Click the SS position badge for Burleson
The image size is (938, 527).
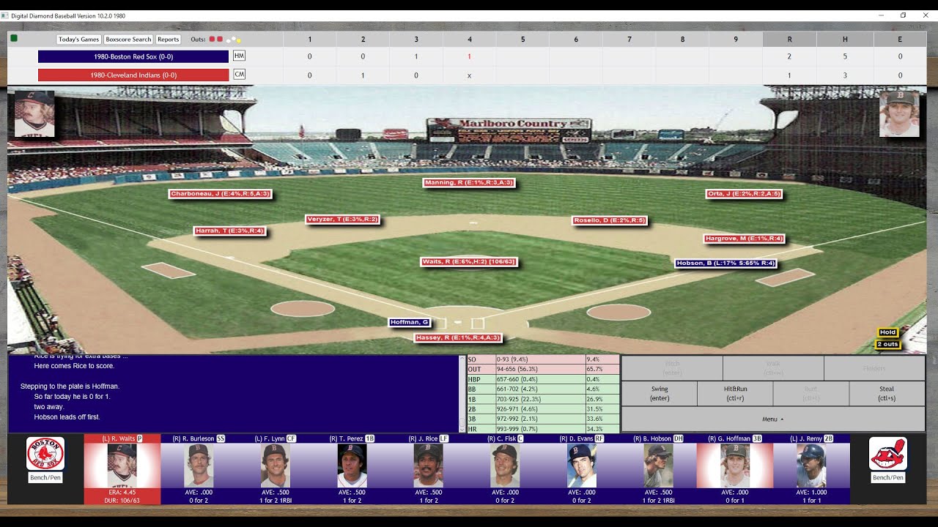click(x=221, y=438)
